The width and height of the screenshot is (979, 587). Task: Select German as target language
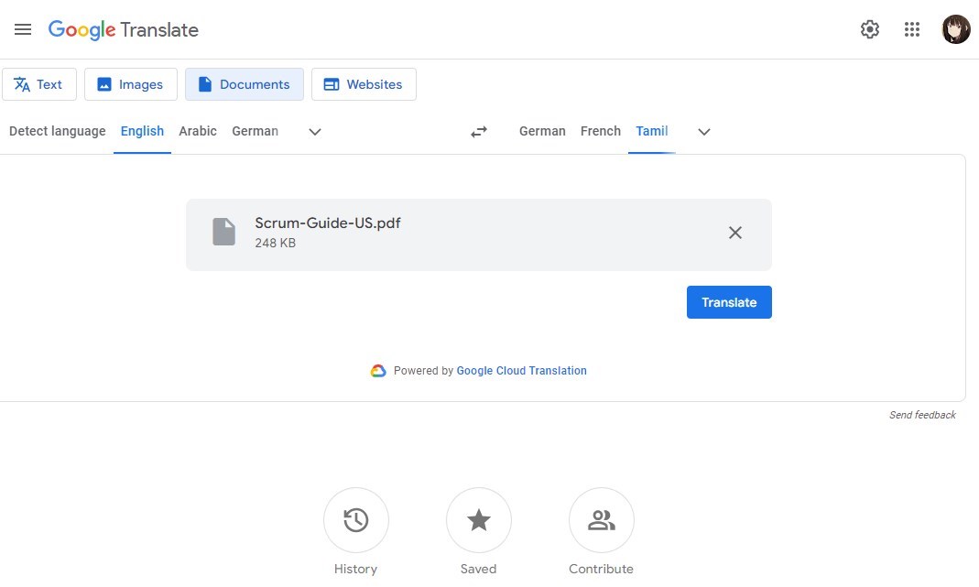coord(542,131)
